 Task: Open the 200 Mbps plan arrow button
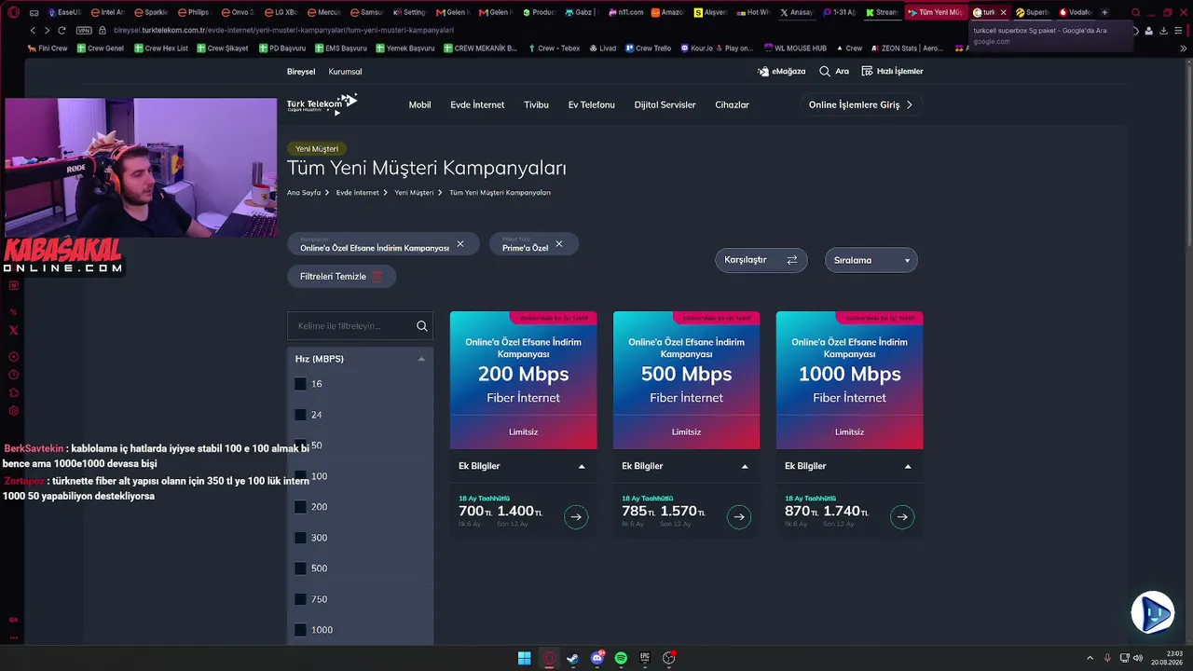click(x=576, y=516)
